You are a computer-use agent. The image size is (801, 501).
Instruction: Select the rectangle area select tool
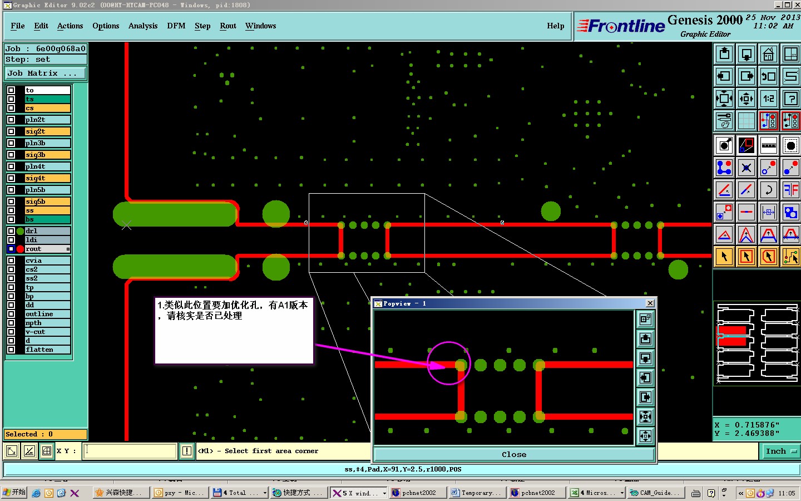coord(746,257)
